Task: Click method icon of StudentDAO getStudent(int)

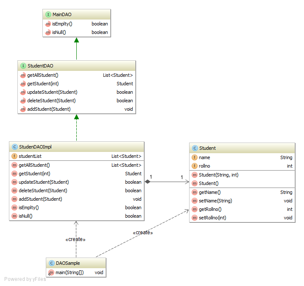Action: 23,84
